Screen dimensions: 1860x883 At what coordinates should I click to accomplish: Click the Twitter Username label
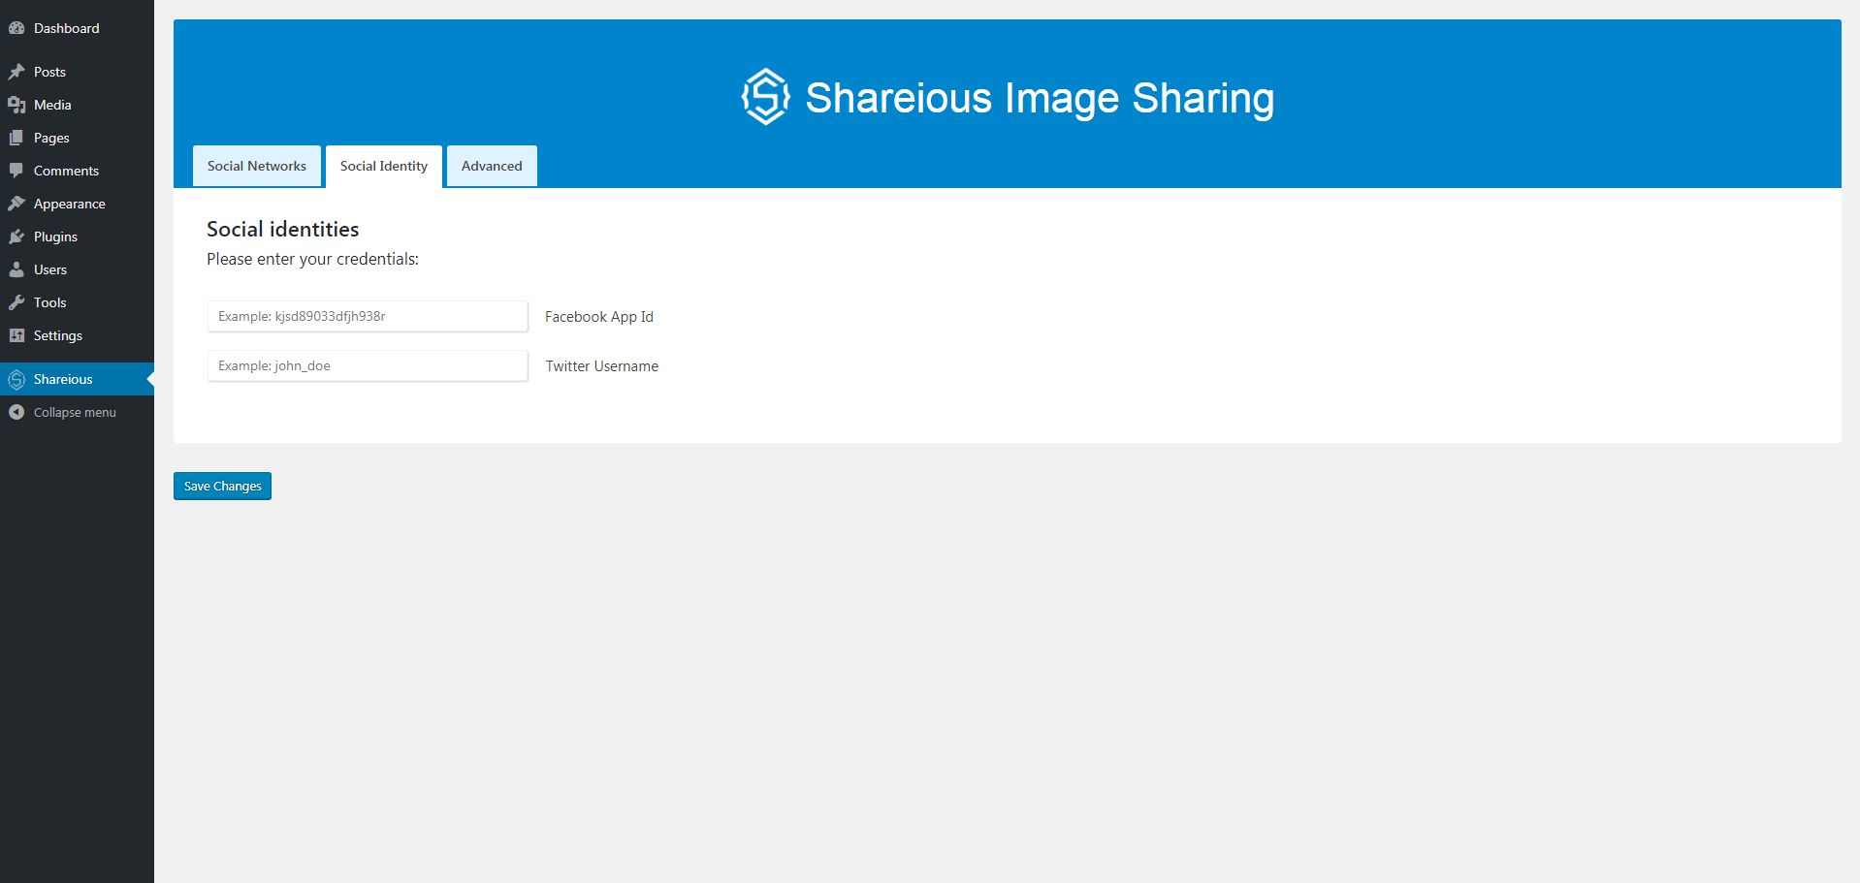[x=602, y=366]
